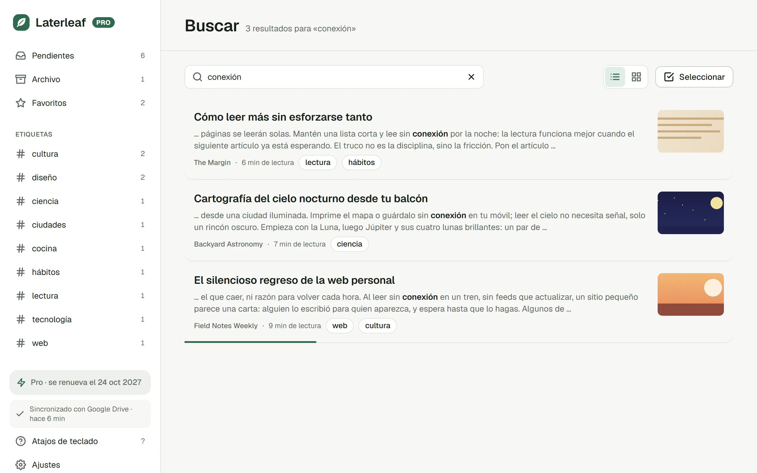Click The Margin source name

[212, 163]
